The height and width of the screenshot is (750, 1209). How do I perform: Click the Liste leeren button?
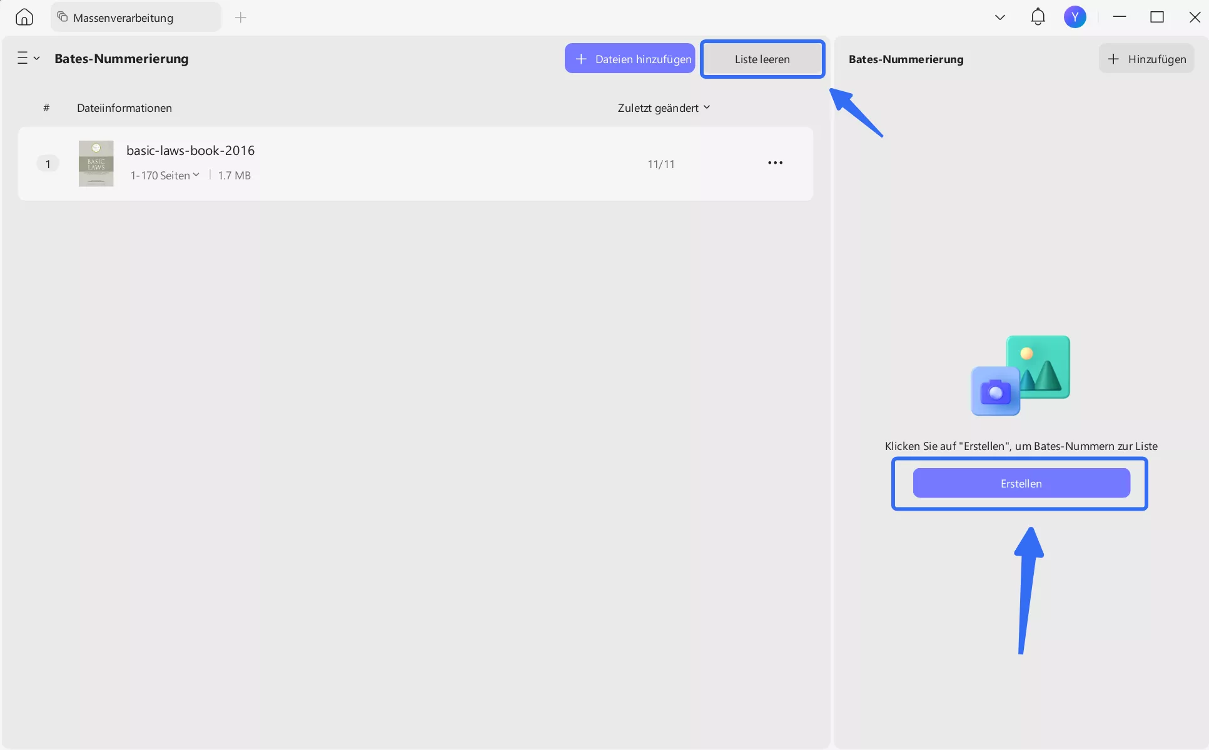762,59
